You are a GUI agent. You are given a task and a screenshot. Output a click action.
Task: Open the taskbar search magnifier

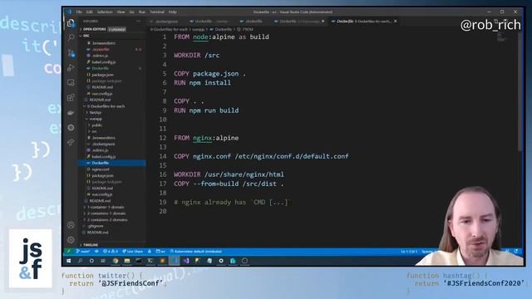(80, 261)
